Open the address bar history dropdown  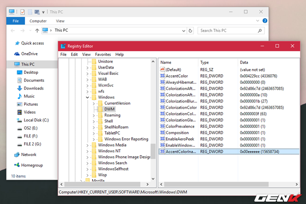click(181, 31)
